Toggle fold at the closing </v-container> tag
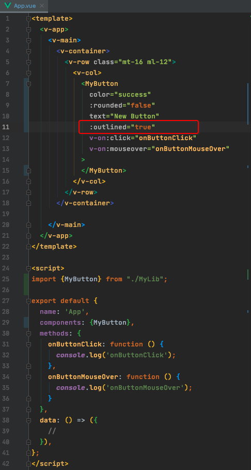Viewport: 251px width, 470px height. click(28, 203)
